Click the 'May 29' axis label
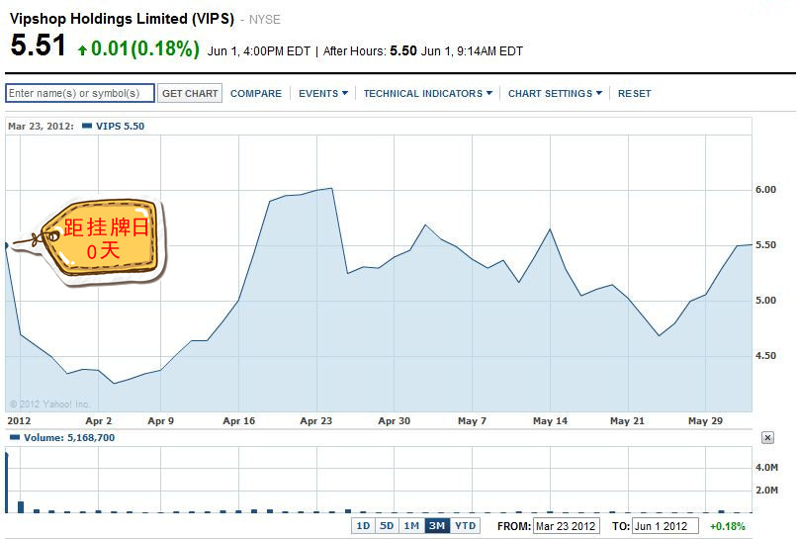Viewport: 797px width, 539px height. [x=705, y=421]
